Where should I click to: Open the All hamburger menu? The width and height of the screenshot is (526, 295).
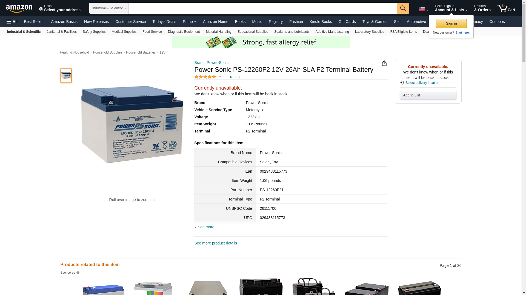pyautogui.click(x=12, y=22)
